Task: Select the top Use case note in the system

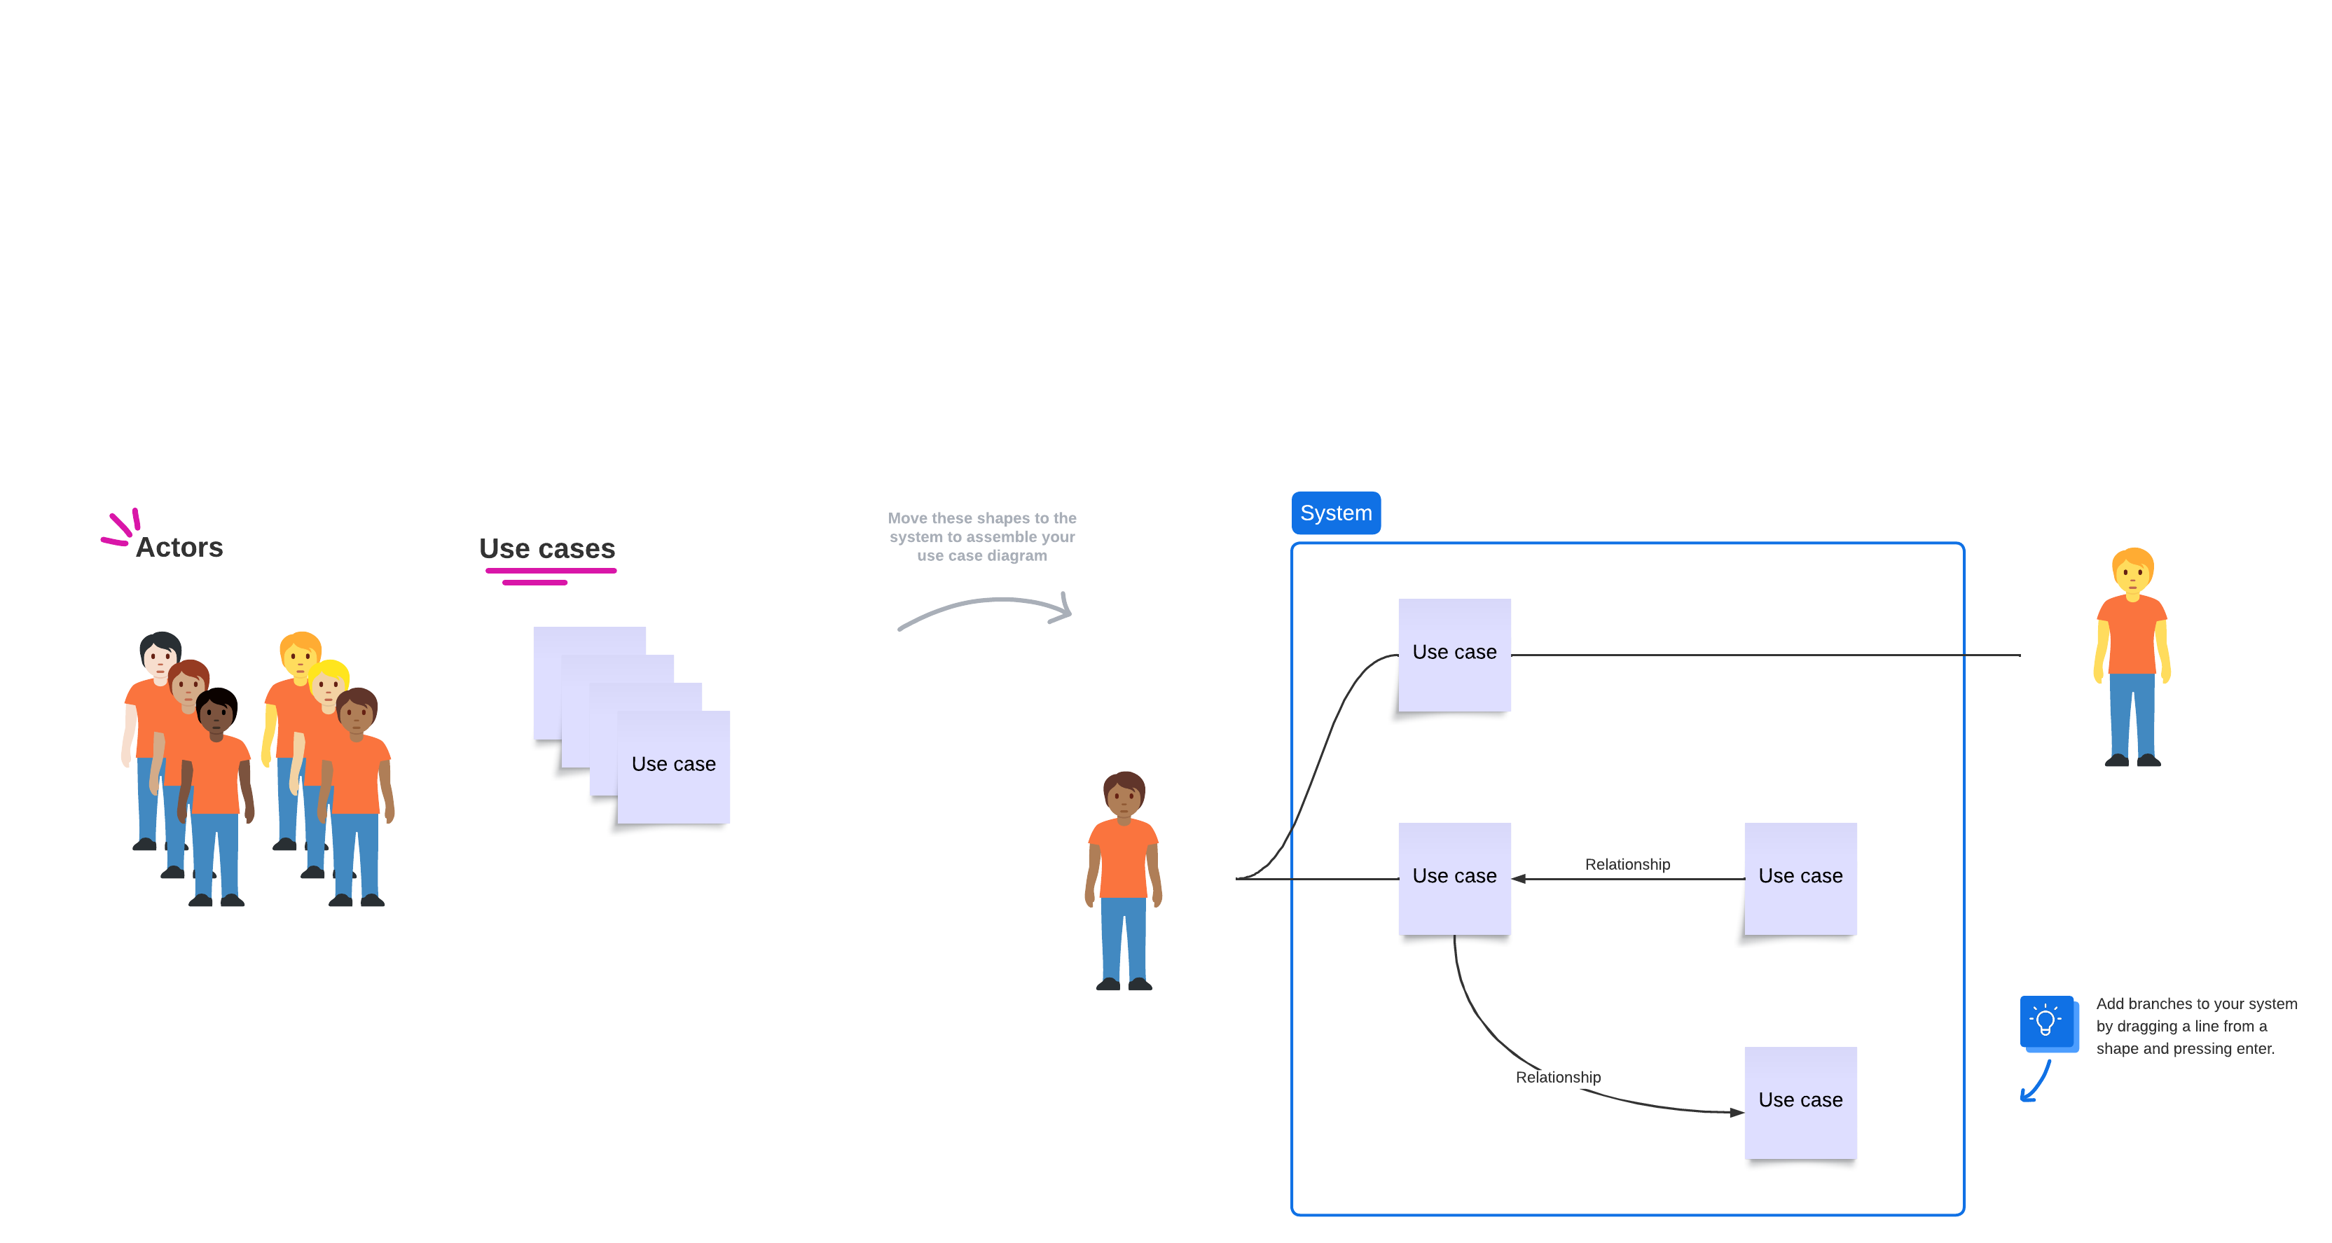Action: point(1454,653)
